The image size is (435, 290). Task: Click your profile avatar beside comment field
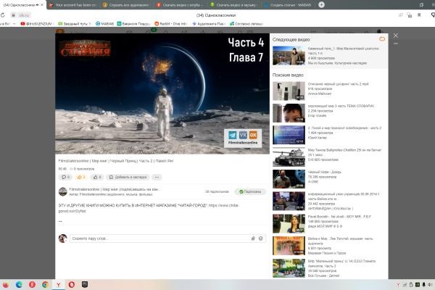pyautogui.click(x=63, y=238)
